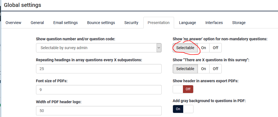Toggle 'Add gray background to questions in PDF'
278x117 pixels.
click(183, 109)
